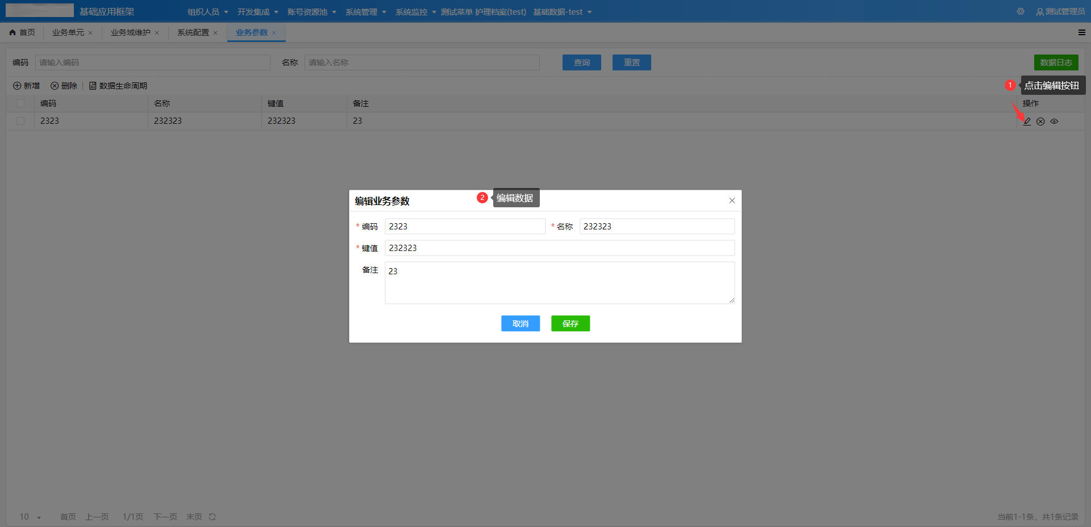Image resolution: width=1091 pixels, height=527 pixels.
Task: Click the 数据生命周期 toolbar button
Action: (x=118, y=86)
